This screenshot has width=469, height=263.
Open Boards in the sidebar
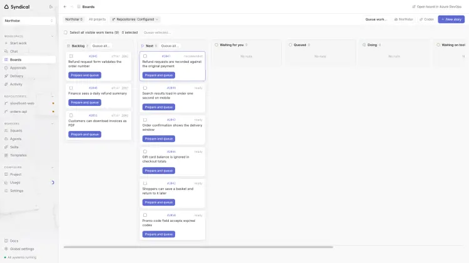[x=29, y=60]
